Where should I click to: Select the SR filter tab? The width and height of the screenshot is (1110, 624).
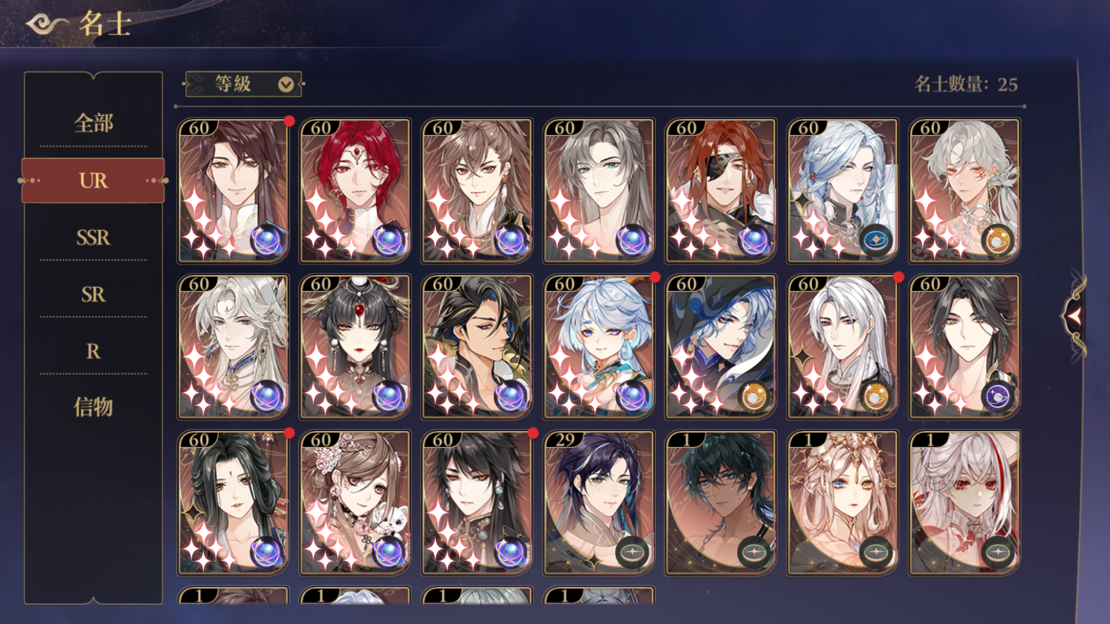point(93,295)
